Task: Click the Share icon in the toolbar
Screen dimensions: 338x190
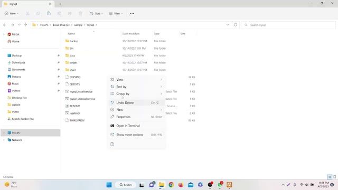Action: [x=70, y=13]
